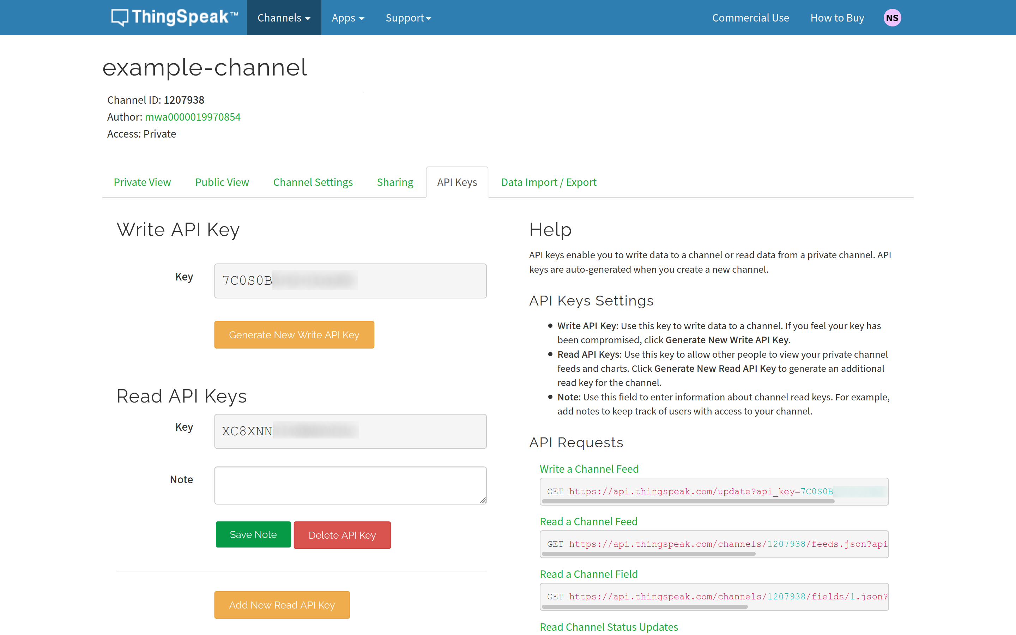Open the Support dropdown menu
Viewport: 1016px width, 635px height.
click(x=408, y=18)
